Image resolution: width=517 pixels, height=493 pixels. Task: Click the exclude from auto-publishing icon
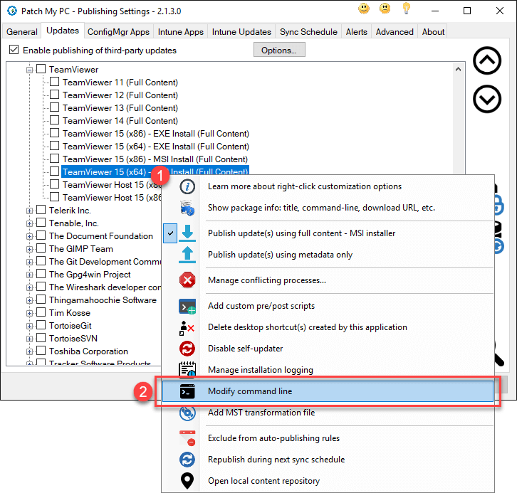[x=187, y=438]
